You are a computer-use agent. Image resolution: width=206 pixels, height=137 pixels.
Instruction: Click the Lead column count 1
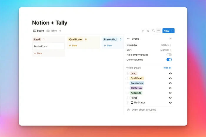44,39
